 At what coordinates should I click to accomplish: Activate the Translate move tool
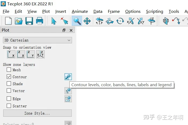[x=87, y=21]
